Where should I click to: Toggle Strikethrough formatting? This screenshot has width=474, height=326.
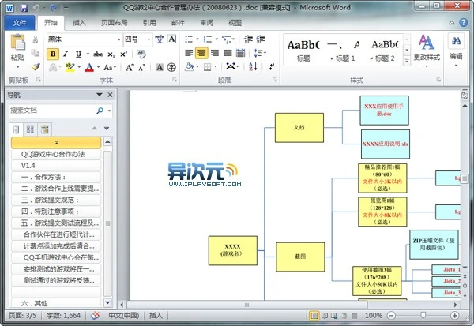tap(98, 54)
